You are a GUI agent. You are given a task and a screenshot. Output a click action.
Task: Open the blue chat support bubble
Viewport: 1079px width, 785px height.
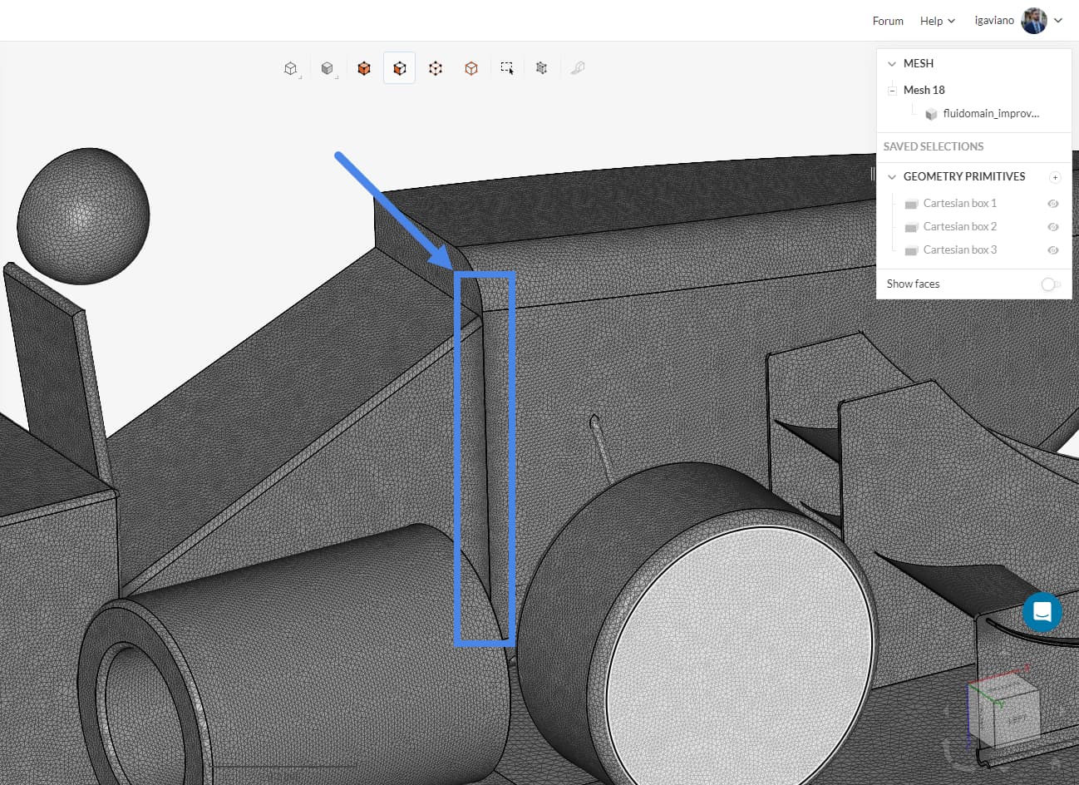[x=1042, y=612]
